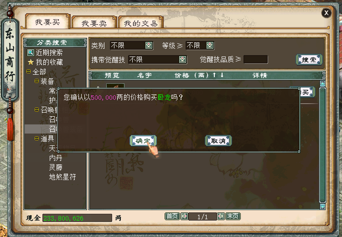Collapse the 装备 category node

pyautogui.click(x=36, y=81)
